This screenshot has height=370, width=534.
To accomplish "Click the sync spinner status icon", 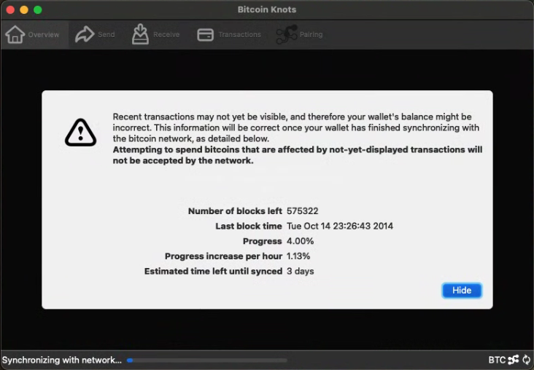I will [x=527, y=360].
